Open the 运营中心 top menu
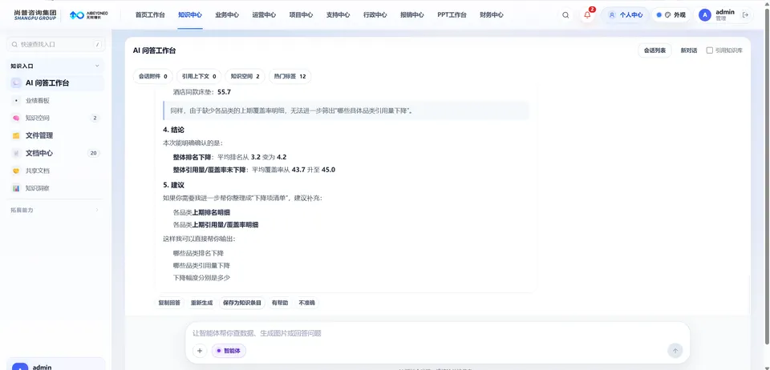 pyautogui.click(x=264, y=15)
